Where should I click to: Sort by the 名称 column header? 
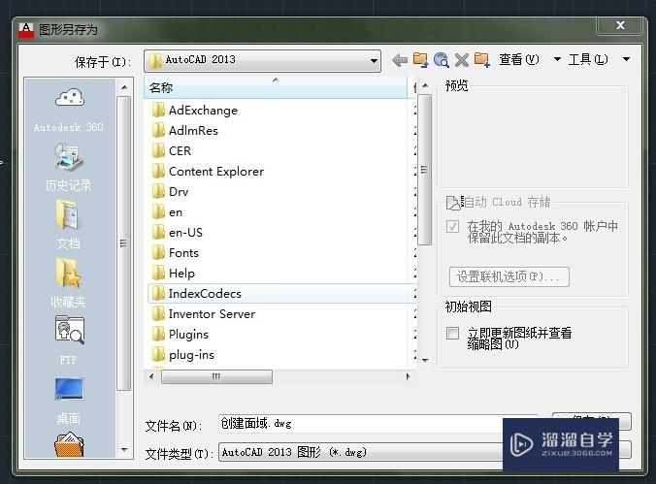click(276, 88)
